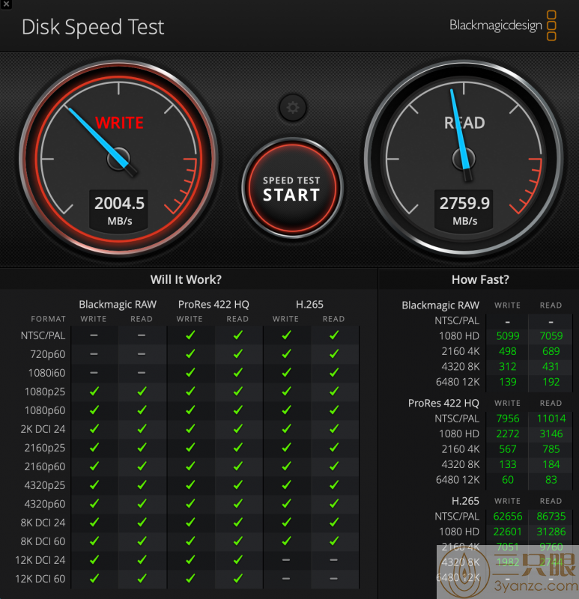
Task: Click Blackmagic RAW 6480 12K write value 139
Action: pyautogui.click(x=508, y=382)
